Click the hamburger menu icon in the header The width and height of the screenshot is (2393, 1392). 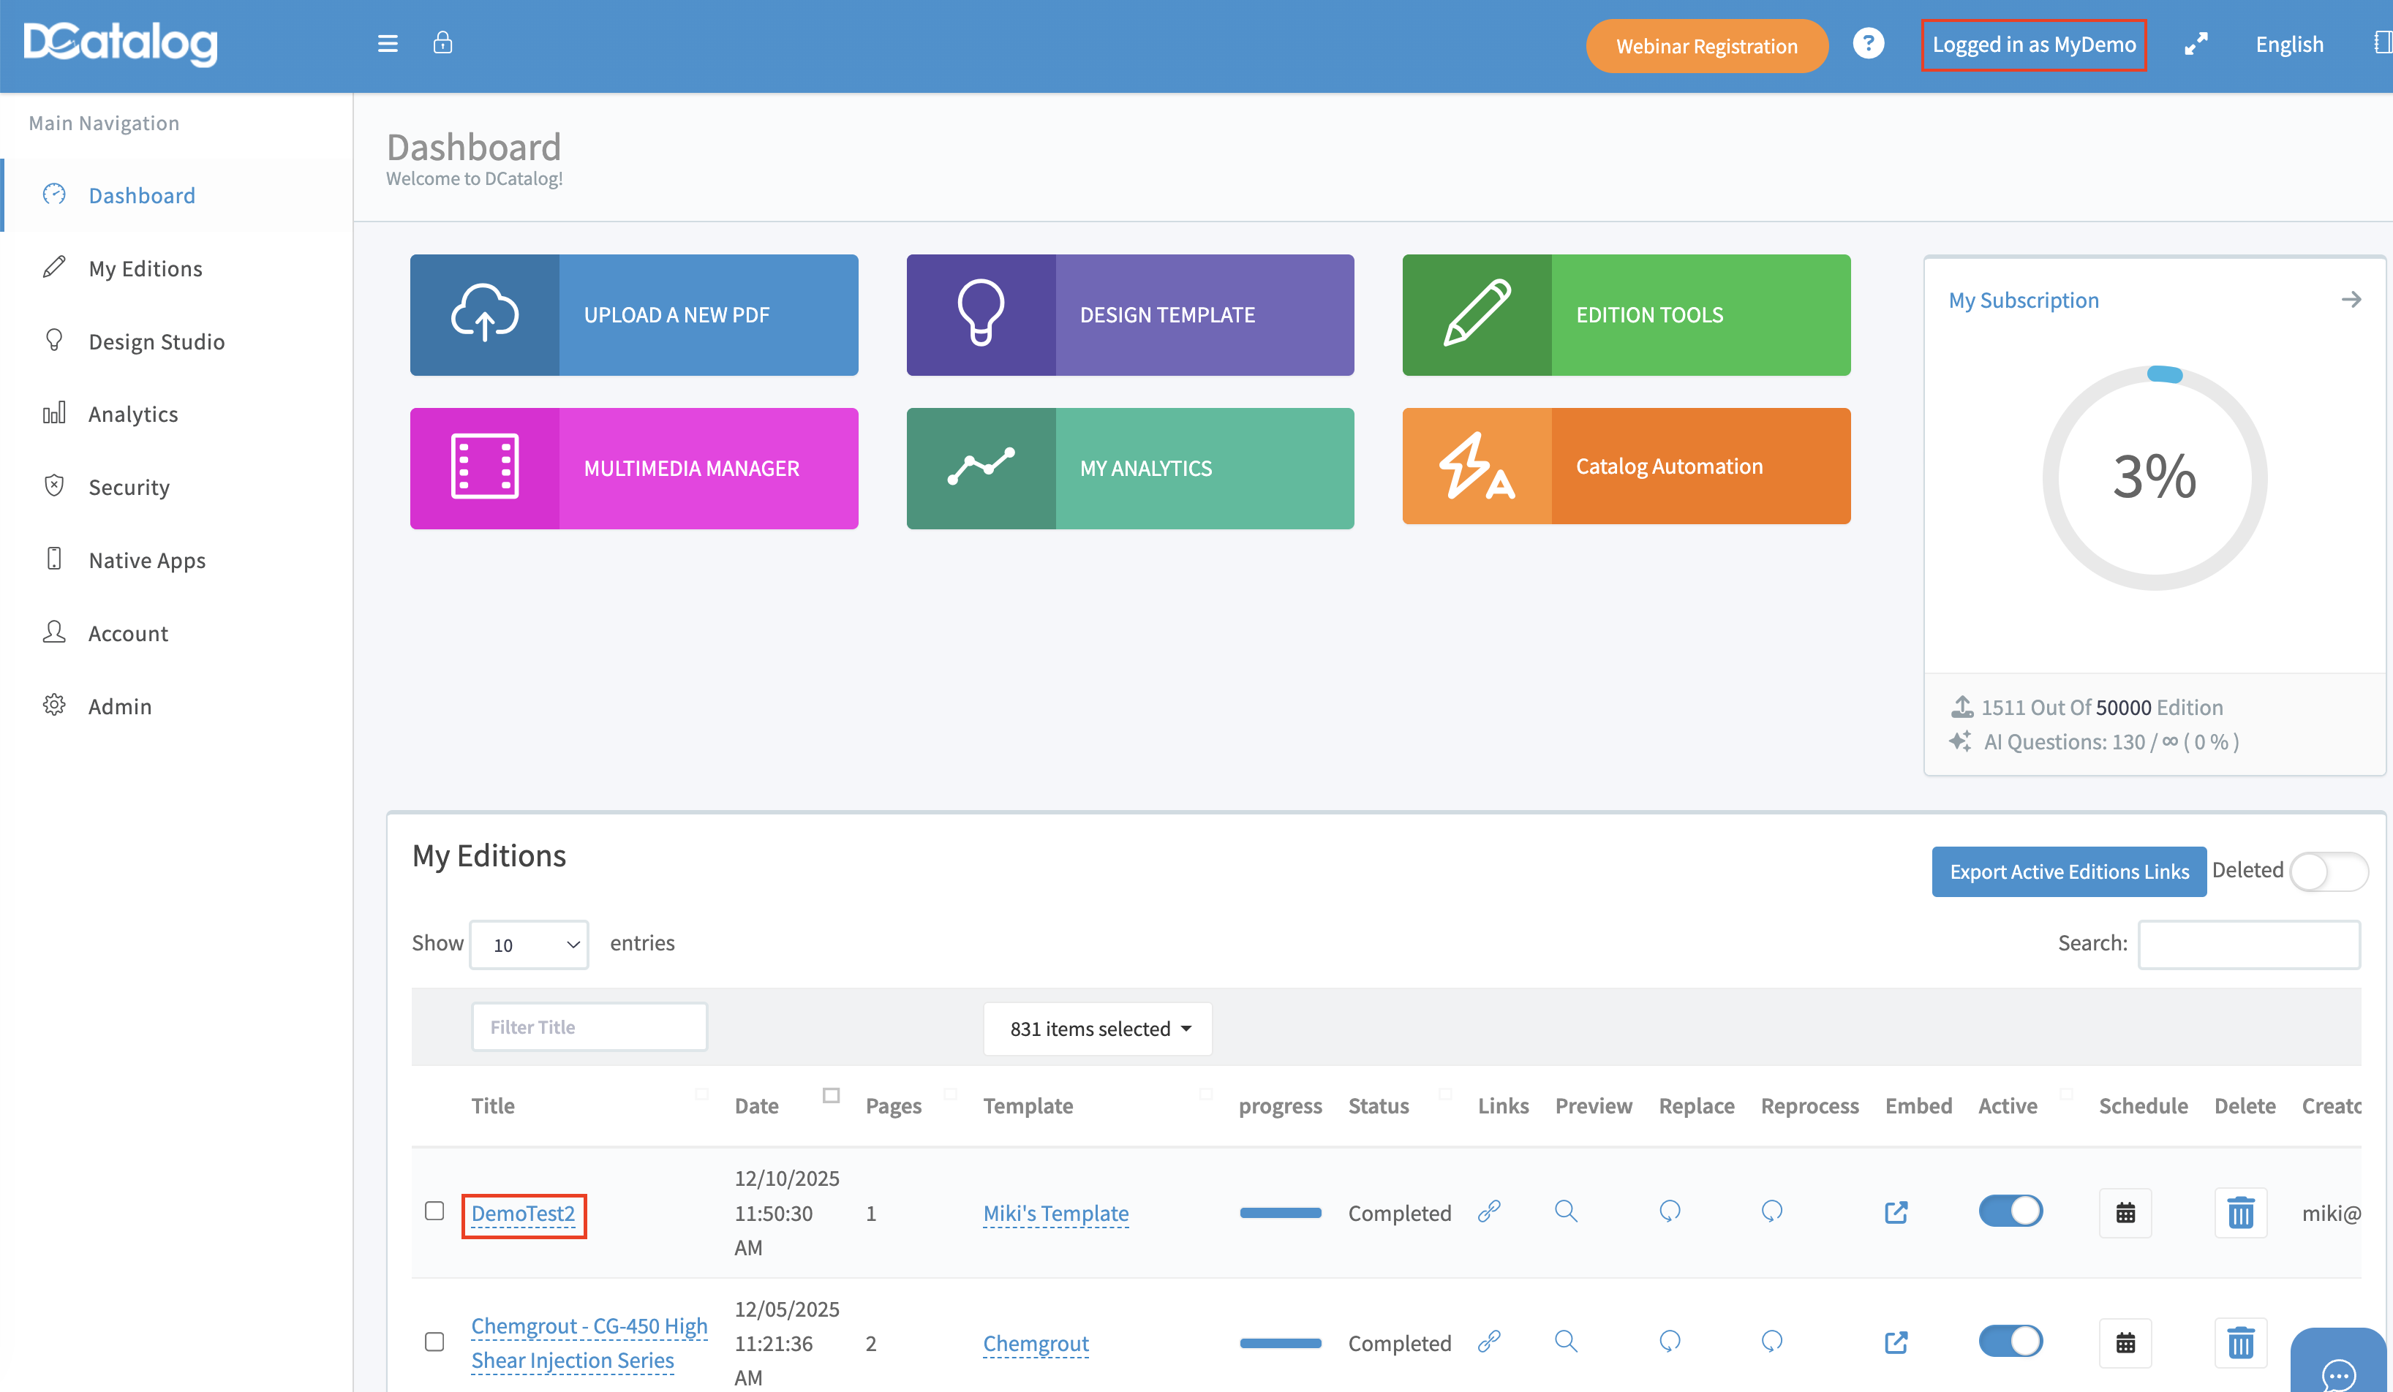coord(388,44)
